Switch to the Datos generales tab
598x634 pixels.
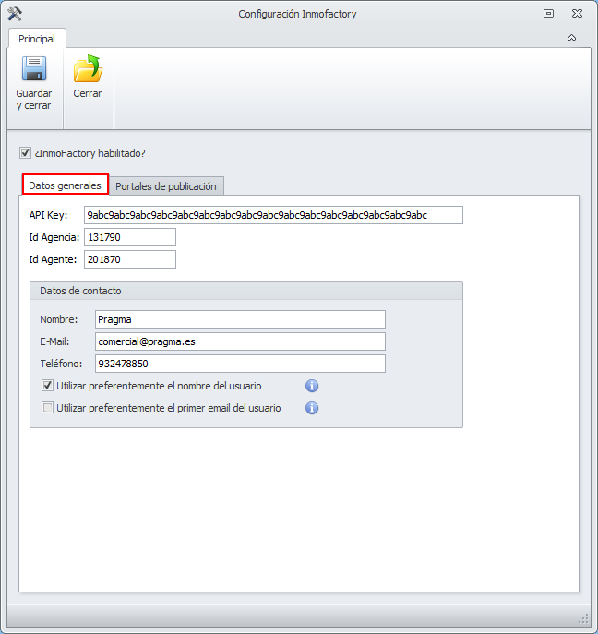(x=66, y=185)
